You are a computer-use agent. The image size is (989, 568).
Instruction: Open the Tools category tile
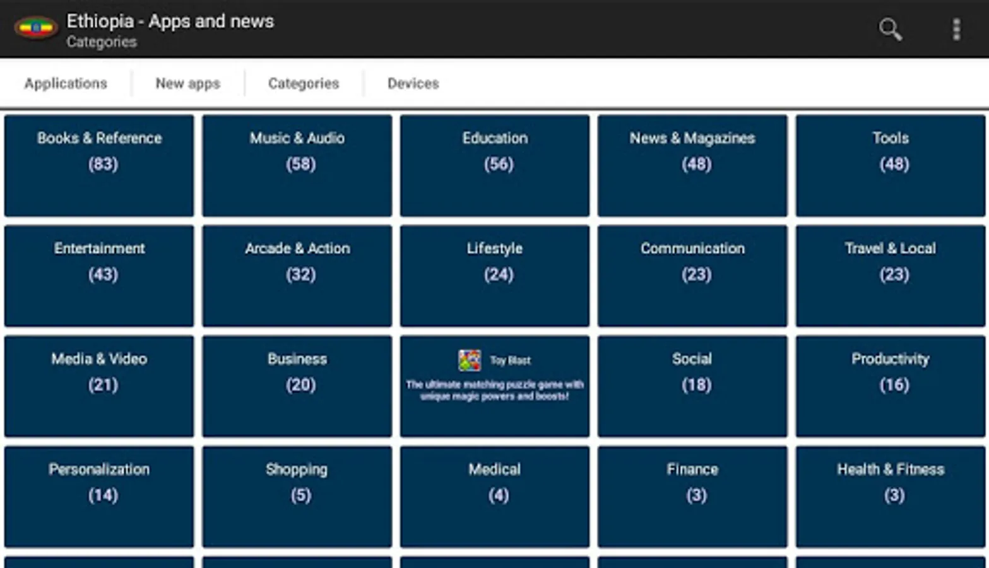click(891, 165)
